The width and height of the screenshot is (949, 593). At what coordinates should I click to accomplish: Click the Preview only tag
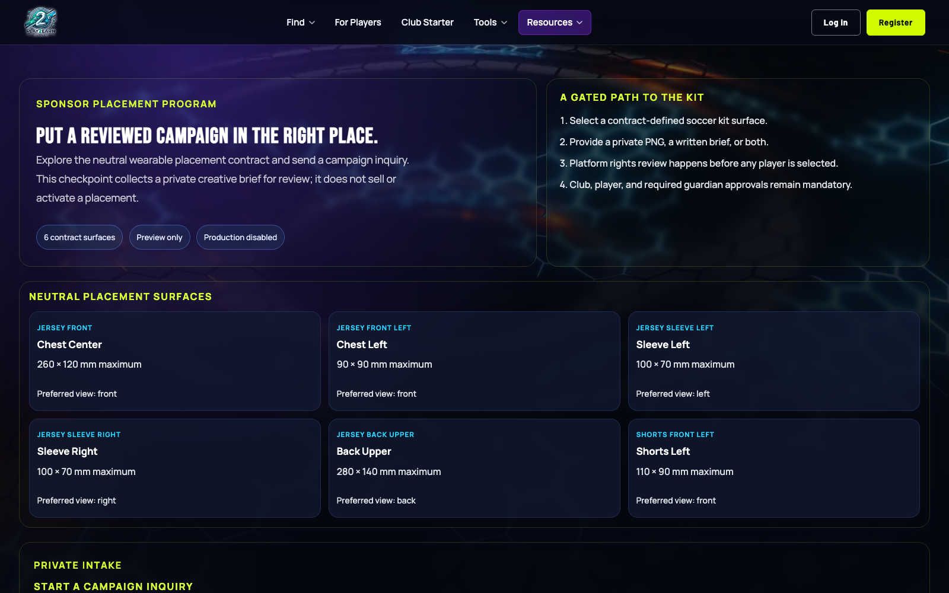(x=160, y=237)
